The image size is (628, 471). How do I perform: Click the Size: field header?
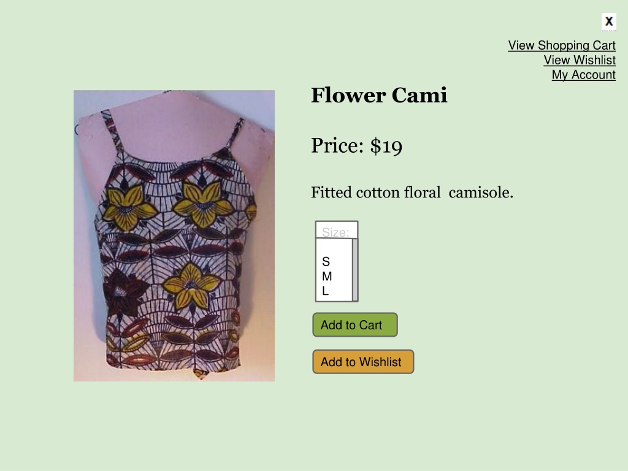click(337, 230)
